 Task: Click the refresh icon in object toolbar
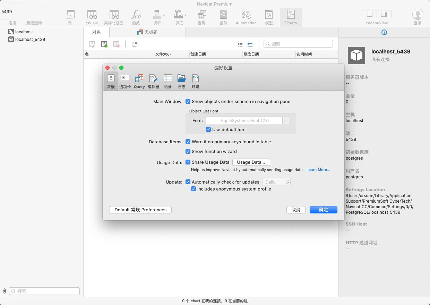pos(134,44)
